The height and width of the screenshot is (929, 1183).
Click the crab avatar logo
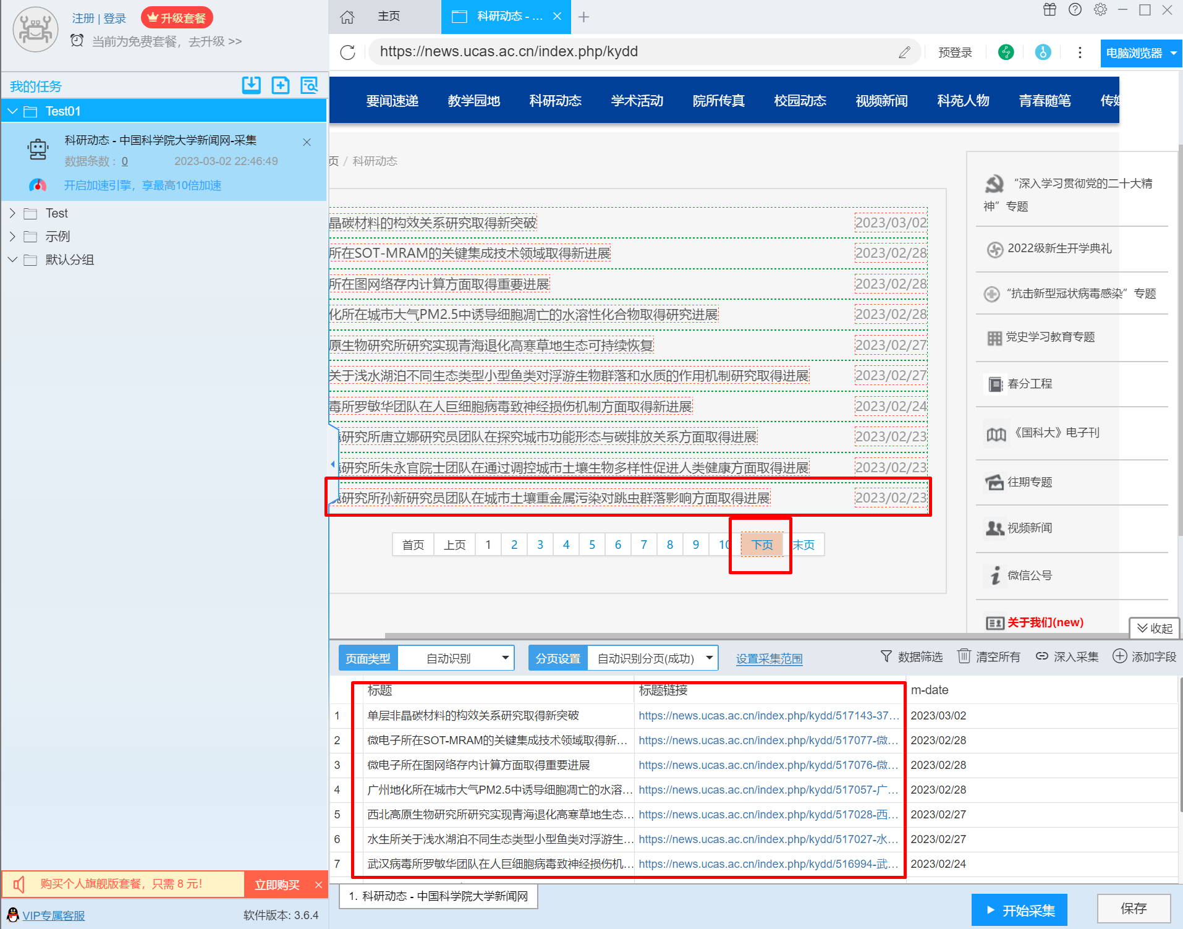pos(36,29)
